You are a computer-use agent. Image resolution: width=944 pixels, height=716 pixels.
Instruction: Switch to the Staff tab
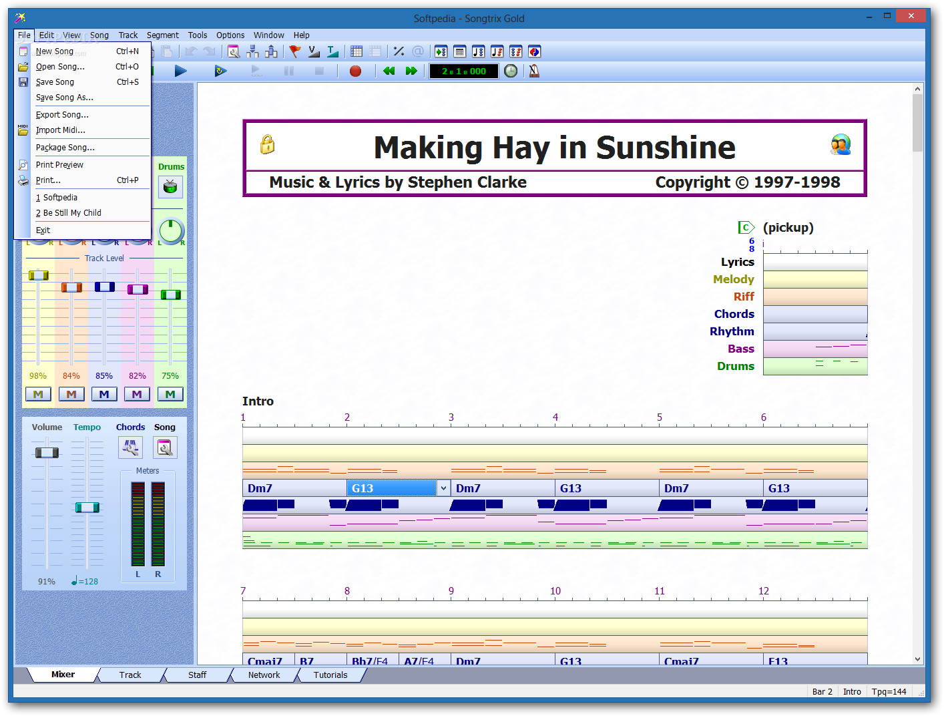197,675
